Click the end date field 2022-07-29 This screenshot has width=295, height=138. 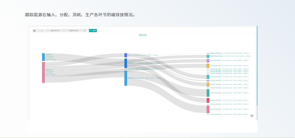[73, 31]
